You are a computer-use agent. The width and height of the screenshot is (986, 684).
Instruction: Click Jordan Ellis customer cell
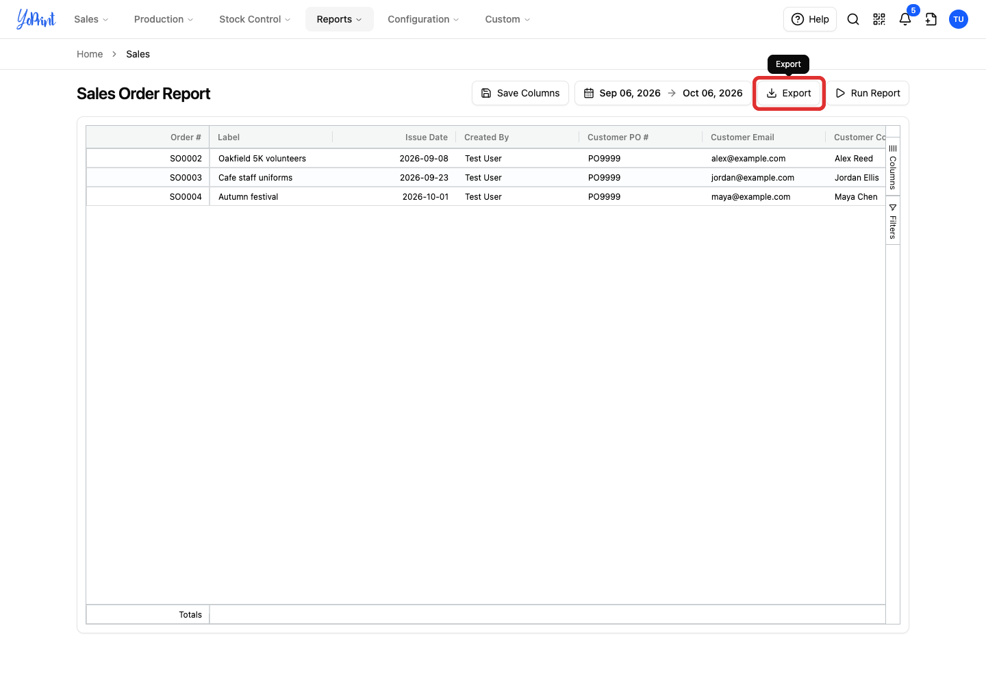[x=856, y=178]
